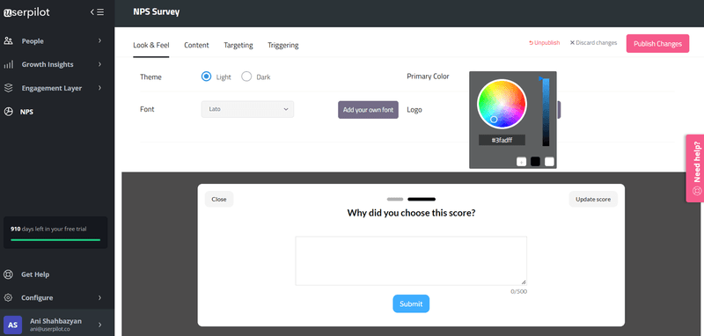This screenshot has height=336, width=704.
Task: Click the Unpublish link
Action: [544, 43]
